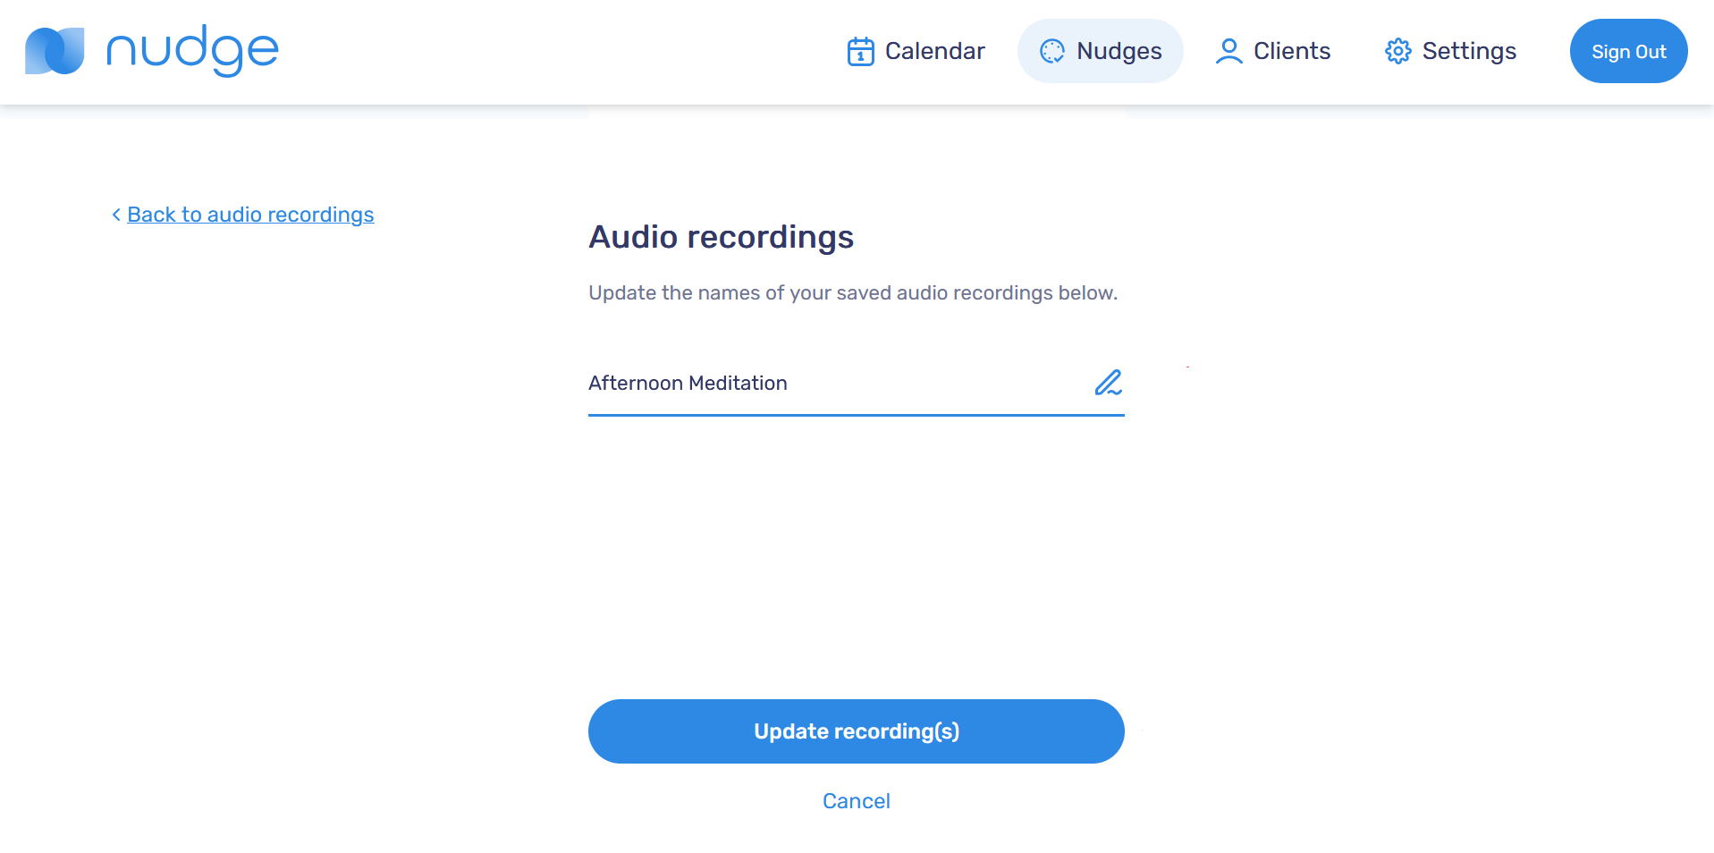Click the nudge logo icon
Viewport: 1714px width, 853px height.
[55, 51]
